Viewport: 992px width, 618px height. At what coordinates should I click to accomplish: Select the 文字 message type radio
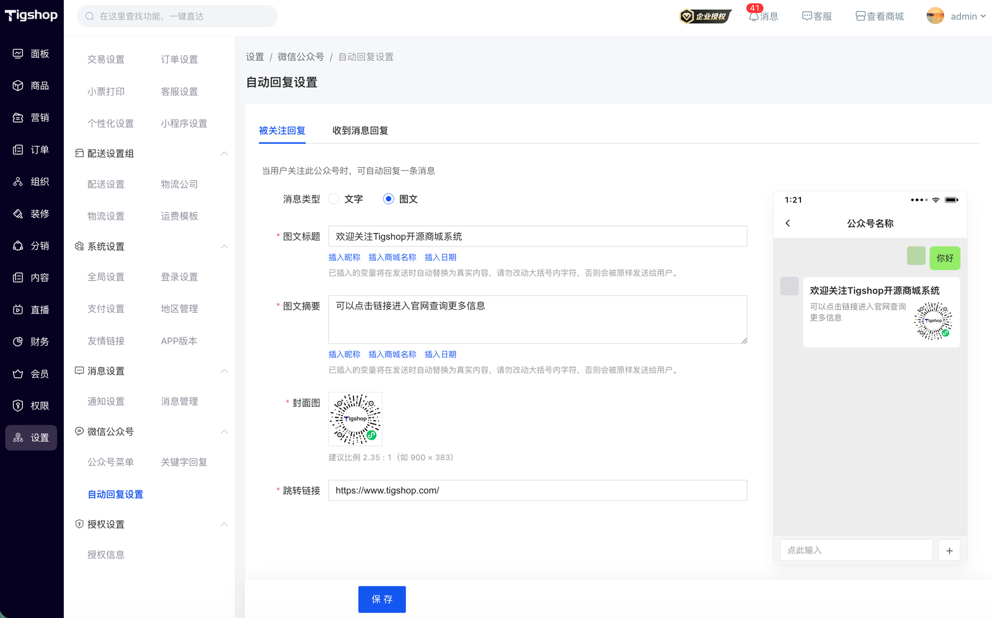point(334,199)
